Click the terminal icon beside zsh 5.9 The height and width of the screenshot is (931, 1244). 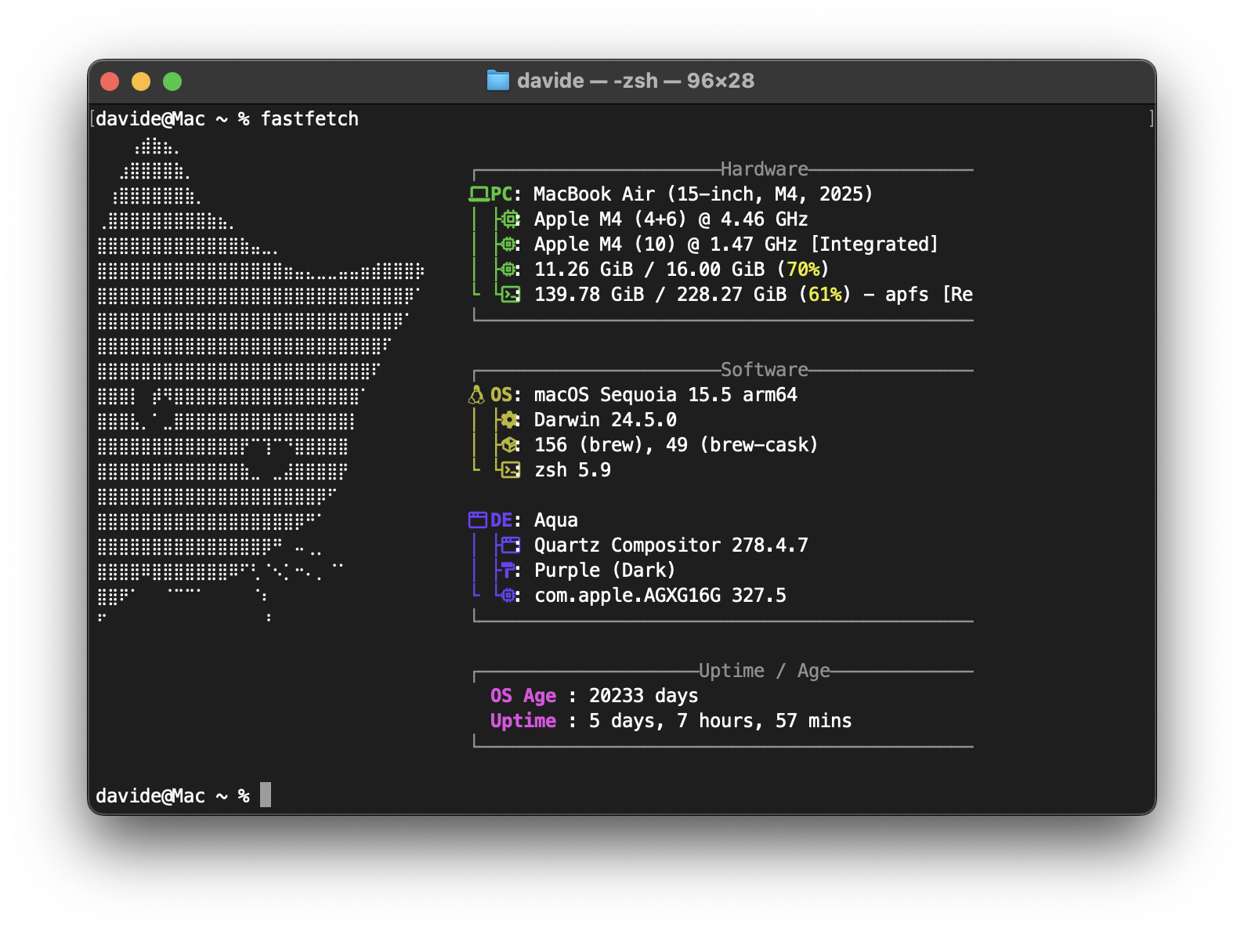[x=511, y=469]
